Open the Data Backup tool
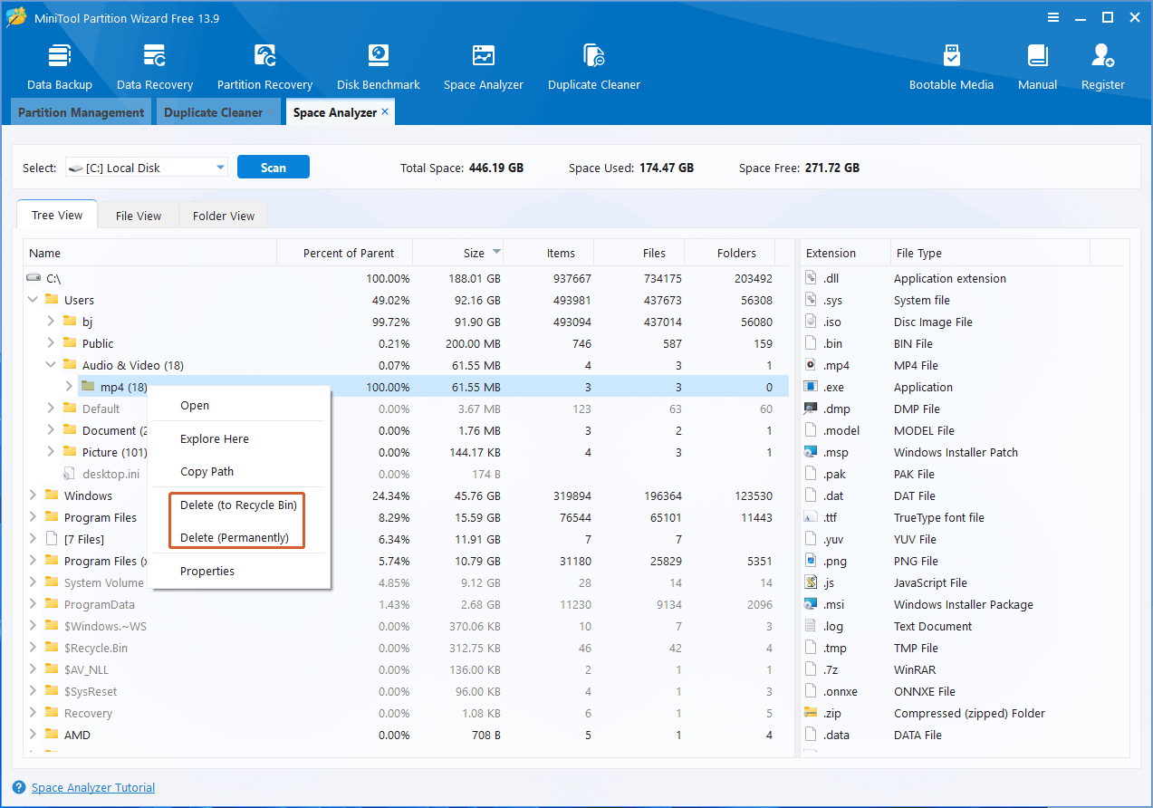 coord(60,65)
